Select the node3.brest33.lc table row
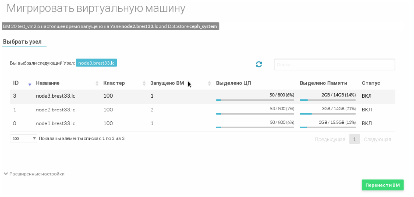The width and height of the screenshot is (414, 197). (x=55, y=96)
